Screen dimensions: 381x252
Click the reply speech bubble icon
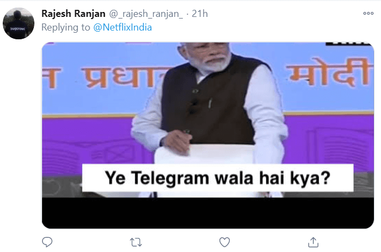[x=47, y=242]
